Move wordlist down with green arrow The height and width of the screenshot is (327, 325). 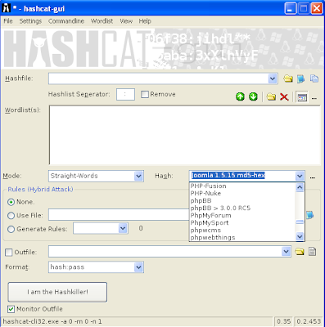253,96
